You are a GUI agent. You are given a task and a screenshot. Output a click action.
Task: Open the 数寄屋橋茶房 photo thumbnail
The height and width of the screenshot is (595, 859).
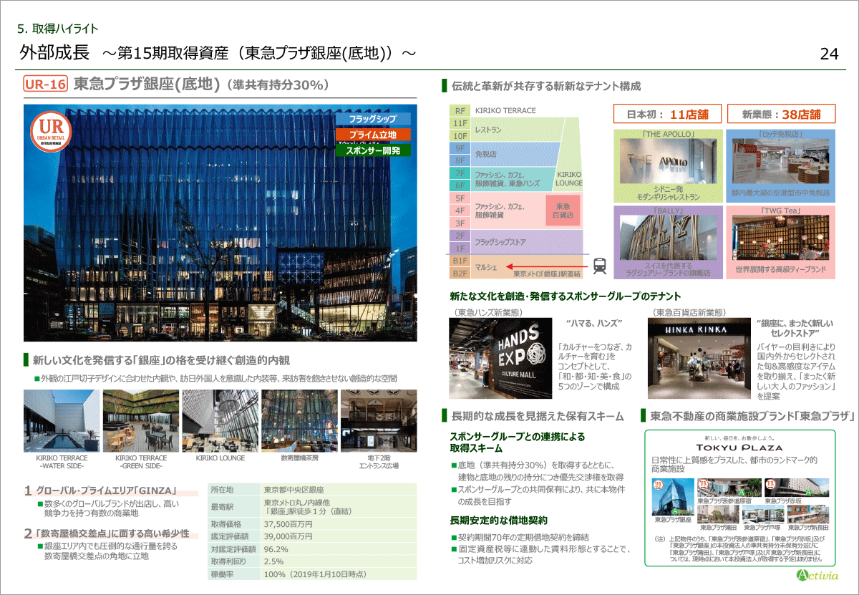pos(299,421)
